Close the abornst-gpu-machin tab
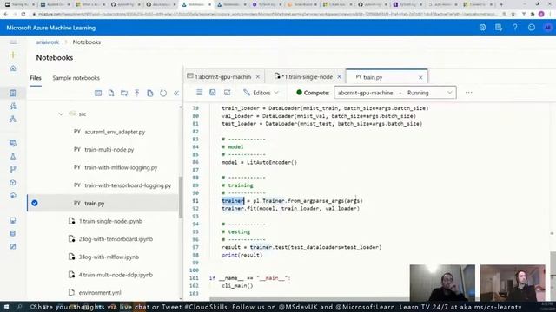 click(258, 77)
